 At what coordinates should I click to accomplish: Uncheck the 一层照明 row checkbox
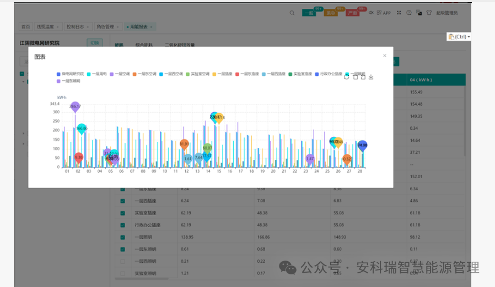[x=123, y=237]
